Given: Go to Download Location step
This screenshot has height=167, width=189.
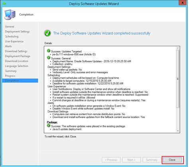Looking at the screenshot, I should pos(17,61).
